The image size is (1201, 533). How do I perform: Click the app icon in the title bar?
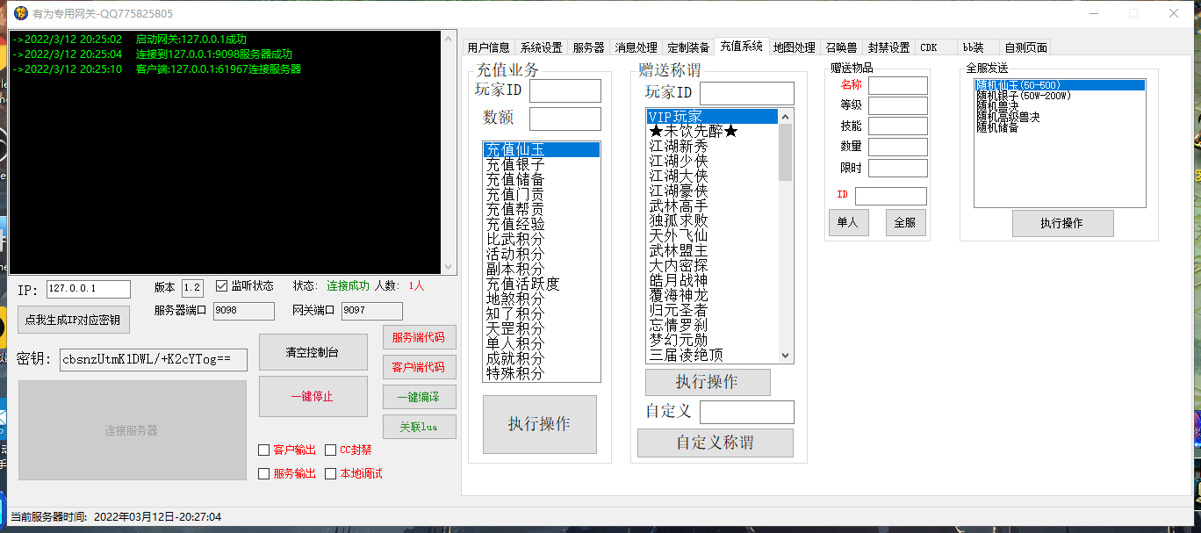pos(19,14)
